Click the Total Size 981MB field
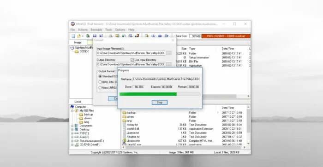 (195, 36)
